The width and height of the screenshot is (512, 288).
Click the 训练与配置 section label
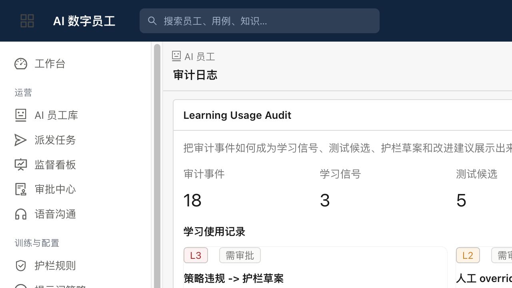(x=37, y=243)
